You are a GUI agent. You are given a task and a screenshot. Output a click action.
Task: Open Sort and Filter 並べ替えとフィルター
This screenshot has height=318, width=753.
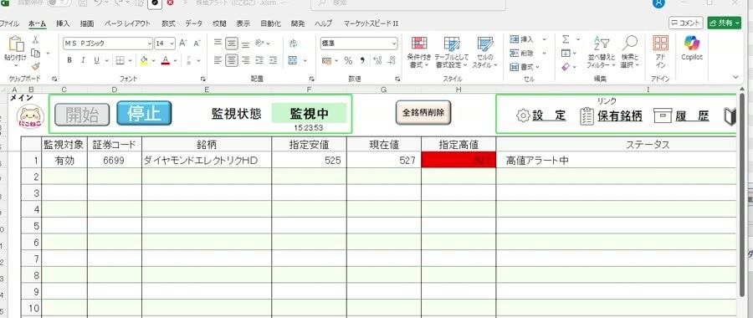[602, 53]
